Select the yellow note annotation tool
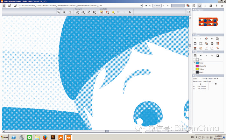 [113, 12]
